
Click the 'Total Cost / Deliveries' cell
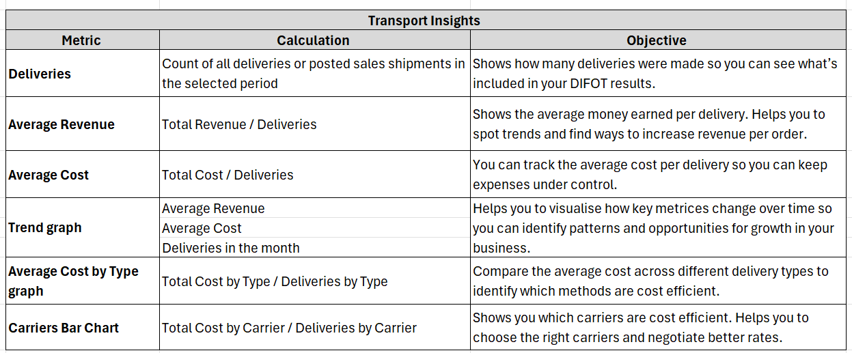tap(228, 175)
